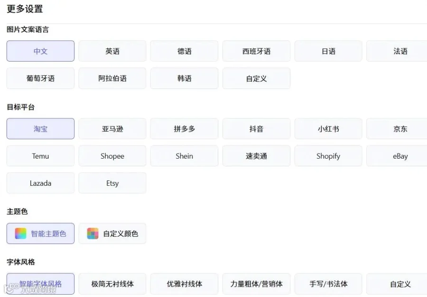The height and width of the screenshot is (297, 427).
Task: Select Temu platform
Action: [40, 156]
